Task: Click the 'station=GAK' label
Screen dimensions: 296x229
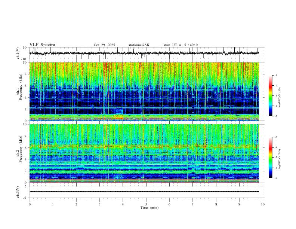Action: click(139, 45)
